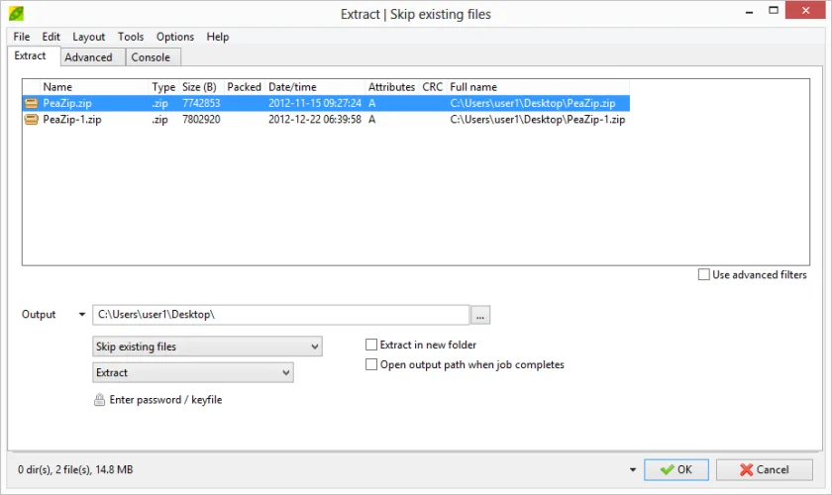Click the date 2012-12-22 06:39:58
This screenshot has height=495, width=832.
coord(315,120)
